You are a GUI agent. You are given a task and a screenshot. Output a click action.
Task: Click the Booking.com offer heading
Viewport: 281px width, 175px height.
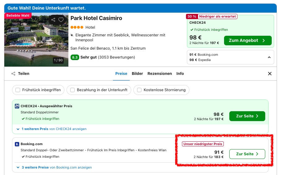pos(32,144)
